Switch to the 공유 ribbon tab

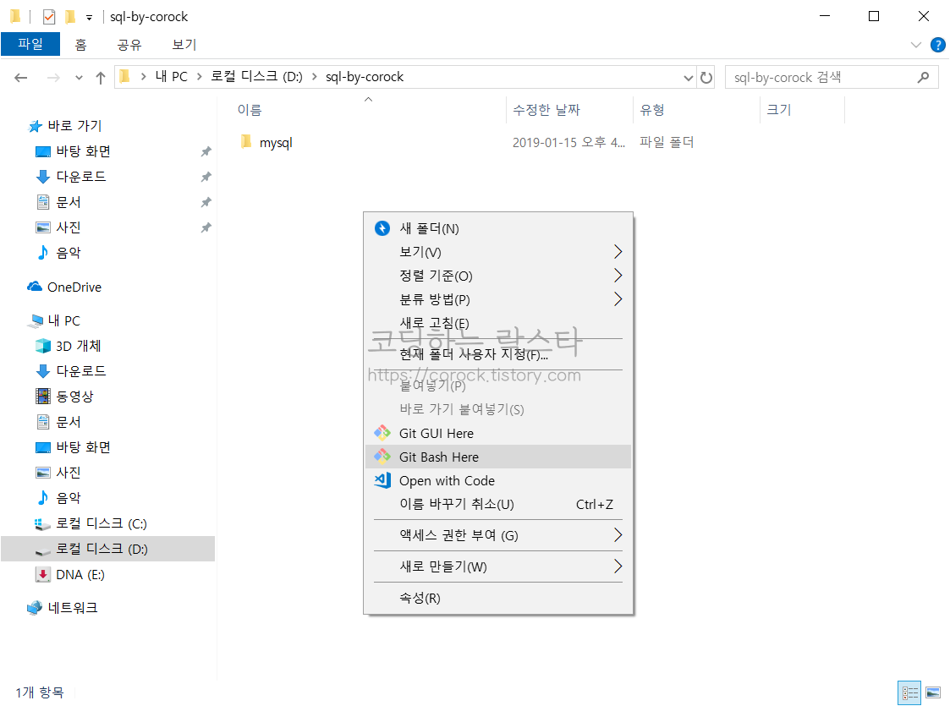point(129,45)
